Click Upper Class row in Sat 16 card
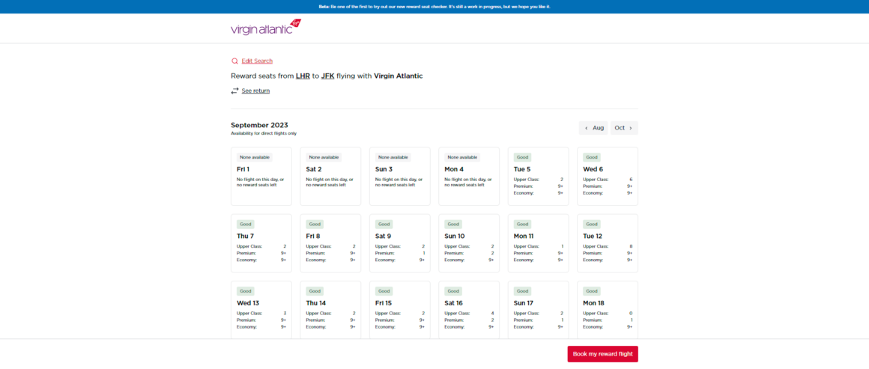869x369 pixels. [469, 314]
